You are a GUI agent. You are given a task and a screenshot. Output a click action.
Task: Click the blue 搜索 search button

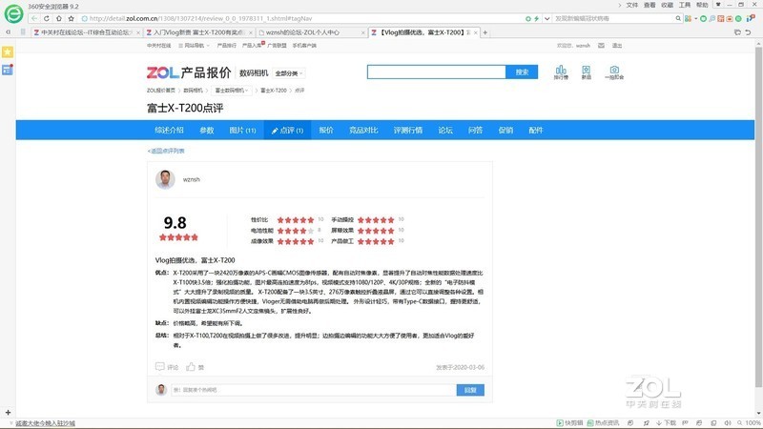click(x=522, y=72)
